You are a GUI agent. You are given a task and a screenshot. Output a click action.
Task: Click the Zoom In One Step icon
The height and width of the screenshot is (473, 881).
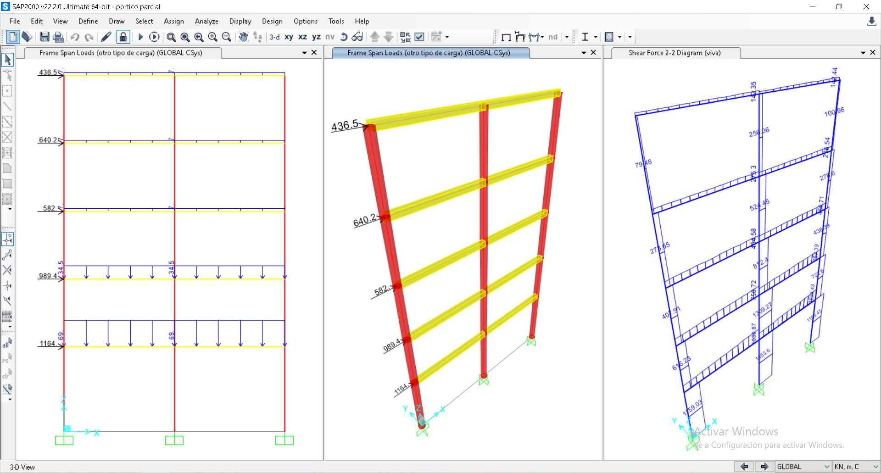(212, 37)
